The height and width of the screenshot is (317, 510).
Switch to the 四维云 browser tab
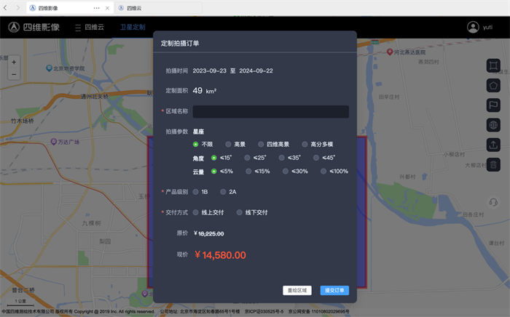(x=158, y=8)
